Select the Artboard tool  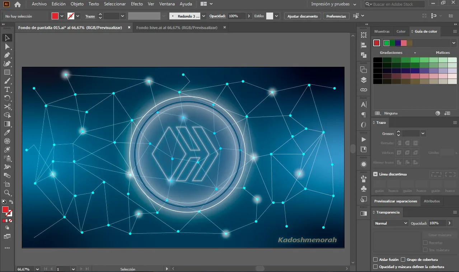(x=7, y=184)
